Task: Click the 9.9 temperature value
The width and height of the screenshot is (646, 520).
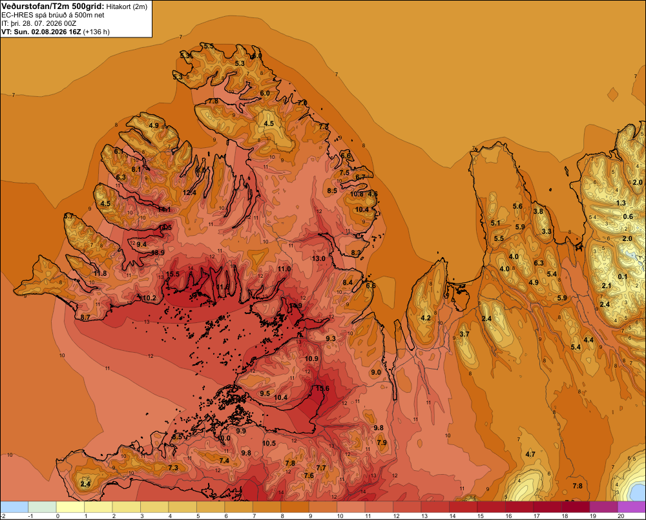Action: point(241,431)
